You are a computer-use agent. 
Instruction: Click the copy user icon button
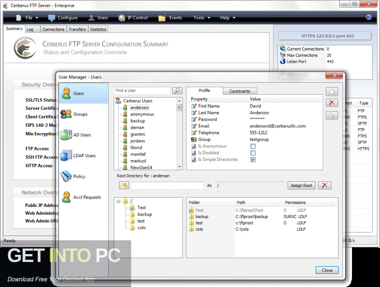tap(332, 115)
